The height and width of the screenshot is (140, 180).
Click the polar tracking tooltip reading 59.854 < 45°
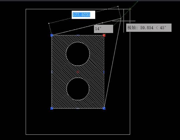click(x=149, y=28)
